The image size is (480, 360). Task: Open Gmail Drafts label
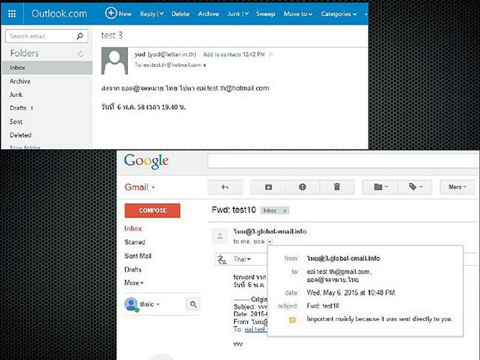pos(133,270)
